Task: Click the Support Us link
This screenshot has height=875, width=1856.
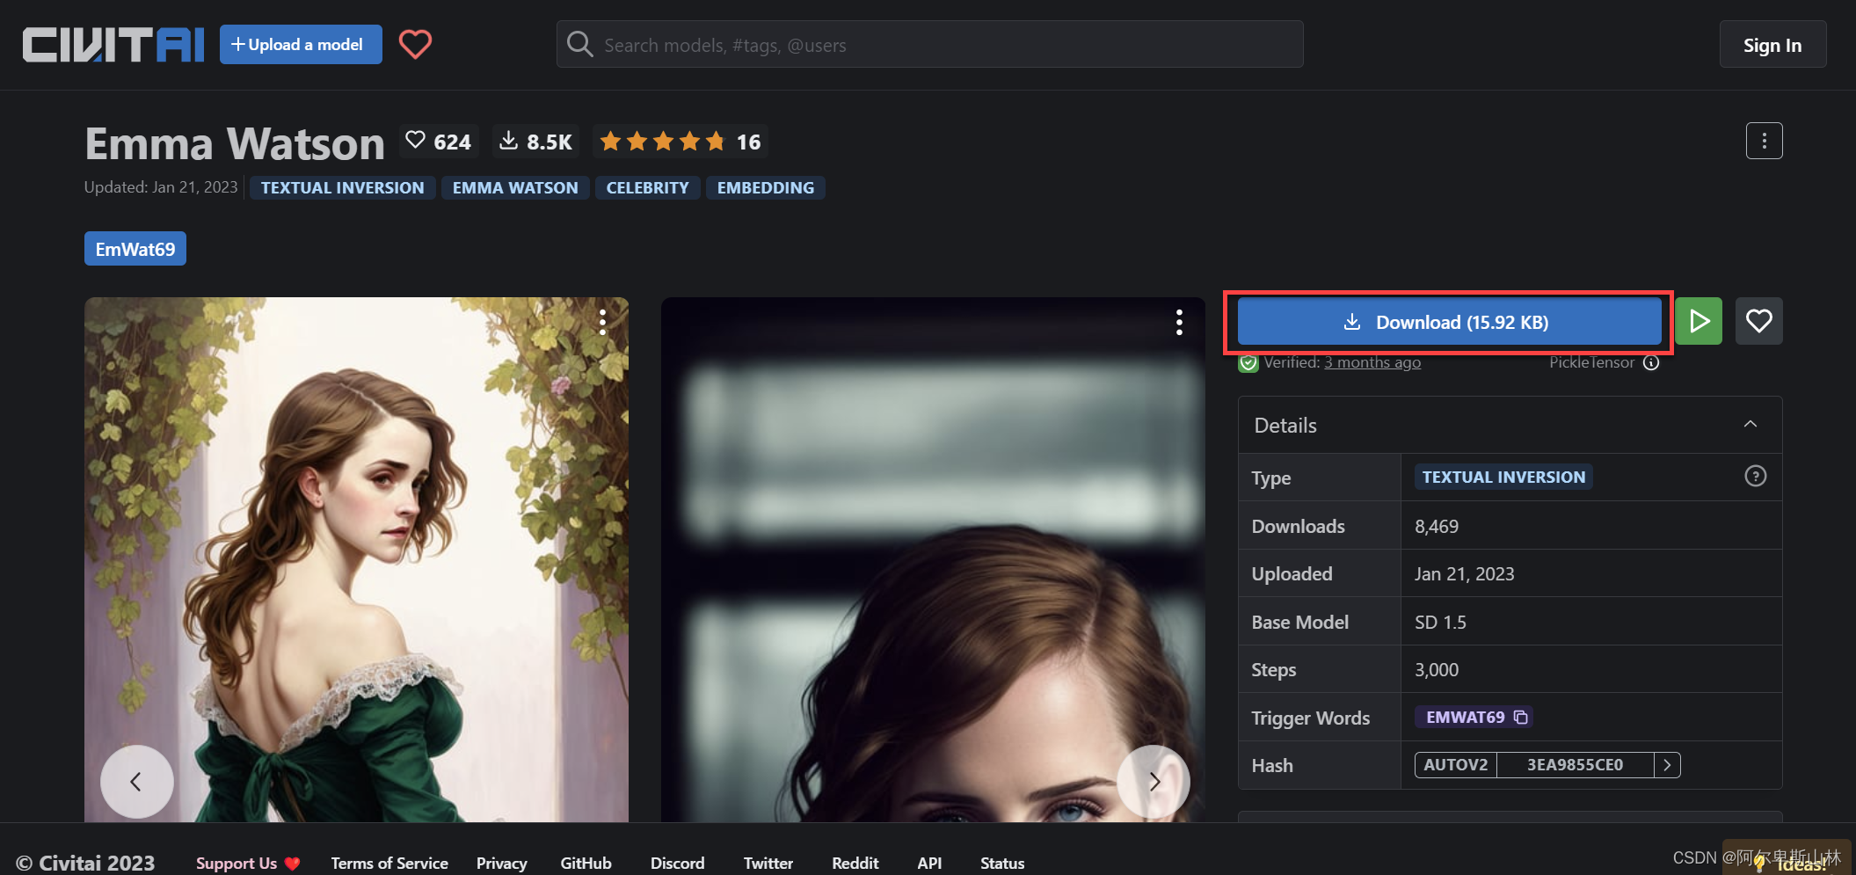Action: (x=248, y=864)
